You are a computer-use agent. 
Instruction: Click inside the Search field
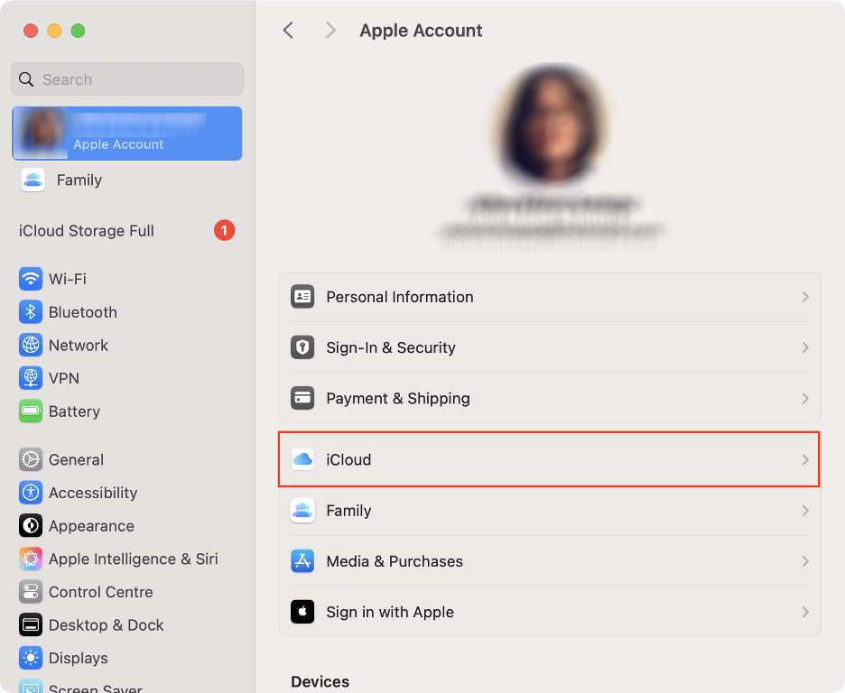tap(126, 79)
